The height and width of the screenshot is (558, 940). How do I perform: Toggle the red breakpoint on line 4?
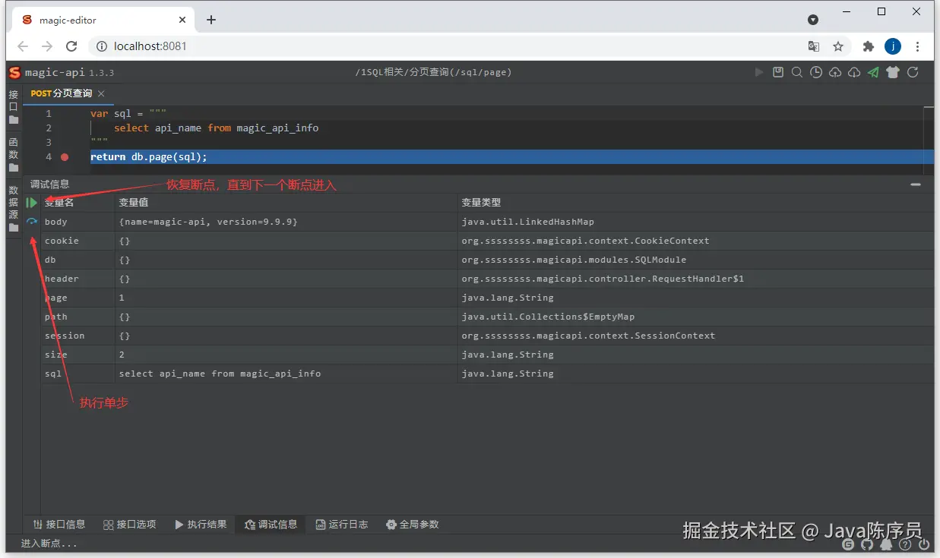(65, 157)
